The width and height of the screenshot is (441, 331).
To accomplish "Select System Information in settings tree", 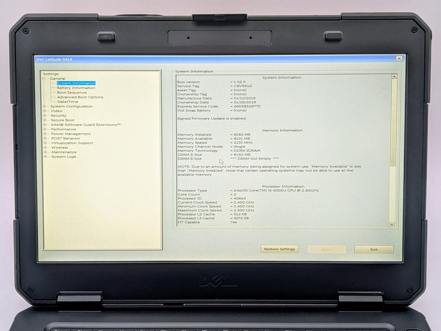I will pos(76,83).
